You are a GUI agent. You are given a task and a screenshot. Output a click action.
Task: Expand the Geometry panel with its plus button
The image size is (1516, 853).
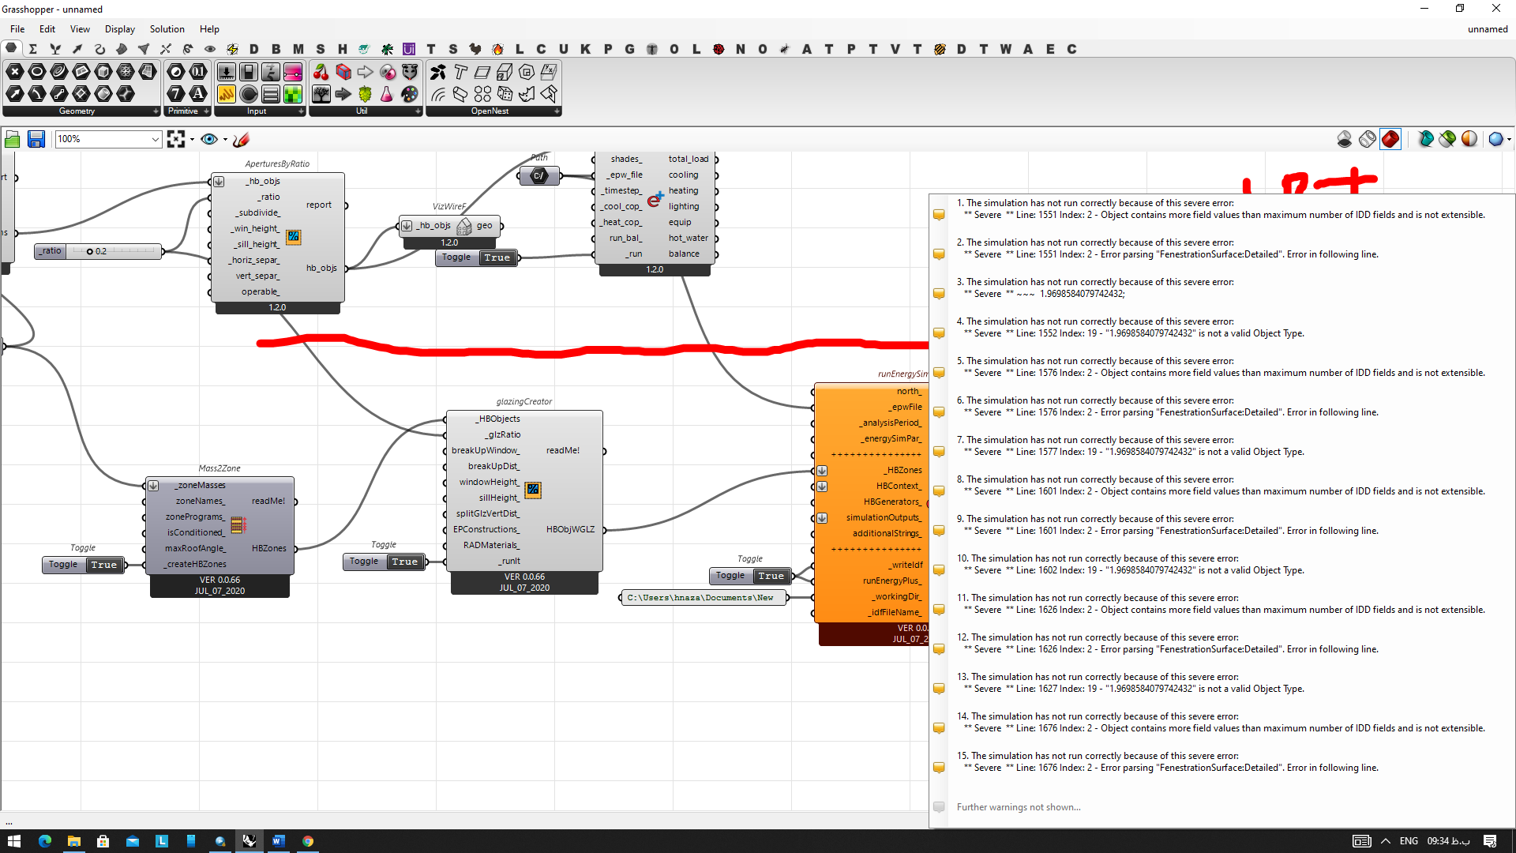click(x=156, y=111)
